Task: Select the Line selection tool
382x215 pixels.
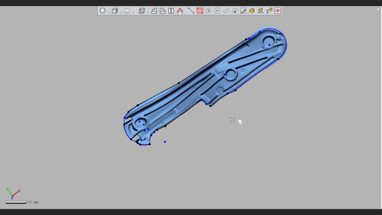Action: click(191, 11)
